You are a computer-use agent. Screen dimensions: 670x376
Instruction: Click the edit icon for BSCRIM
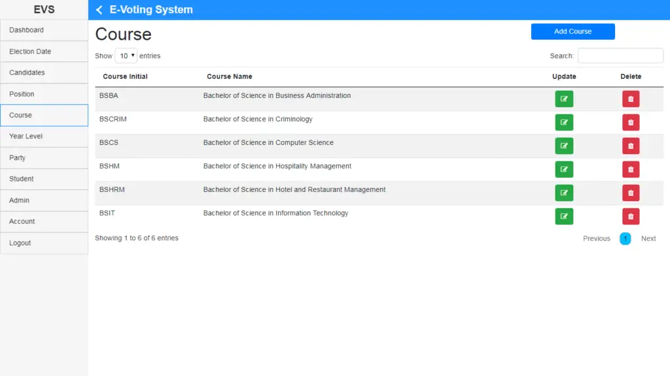pyautogui.click(x=564, y=122)
